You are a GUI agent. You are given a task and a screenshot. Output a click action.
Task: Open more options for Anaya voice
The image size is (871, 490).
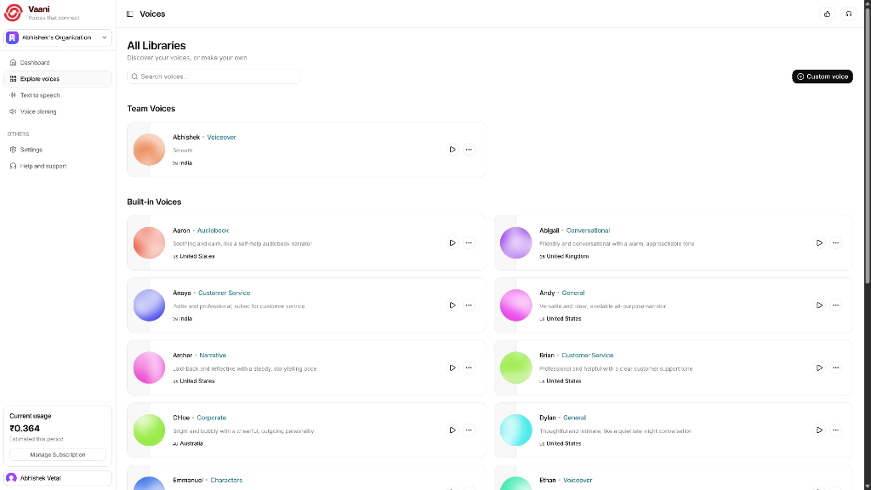tap(469, 305)
